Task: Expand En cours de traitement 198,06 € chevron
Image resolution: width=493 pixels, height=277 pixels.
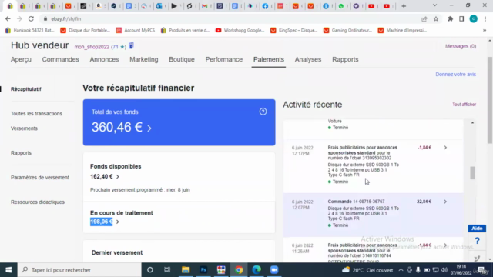Action: point(118,222)
